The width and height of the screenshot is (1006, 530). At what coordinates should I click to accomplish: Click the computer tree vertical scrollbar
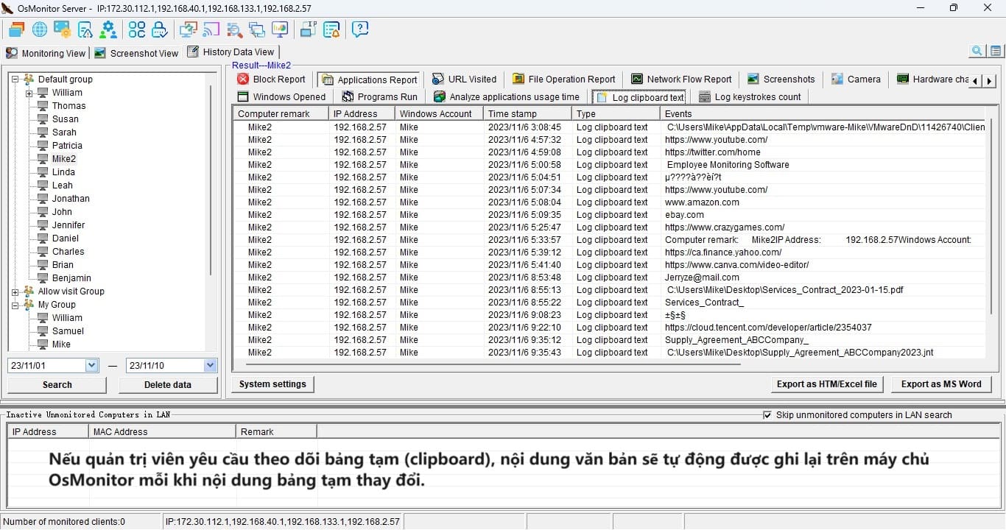coord(211,180)
